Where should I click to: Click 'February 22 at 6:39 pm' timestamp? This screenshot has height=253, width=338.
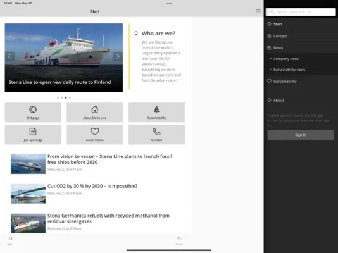click(65, 228)
